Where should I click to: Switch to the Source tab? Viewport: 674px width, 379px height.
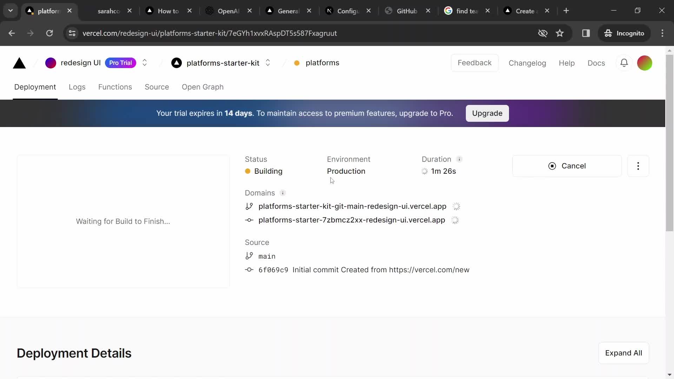point(157,87)
